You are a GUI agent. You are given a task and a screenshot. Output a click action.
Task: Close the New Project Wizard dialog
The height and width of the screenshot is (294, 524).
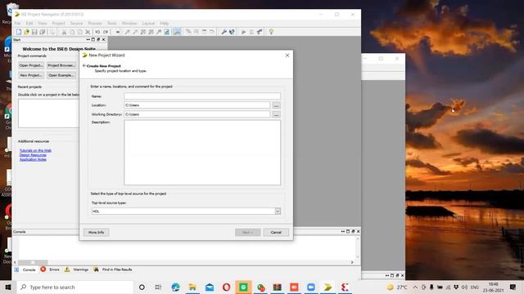point(287,56)
